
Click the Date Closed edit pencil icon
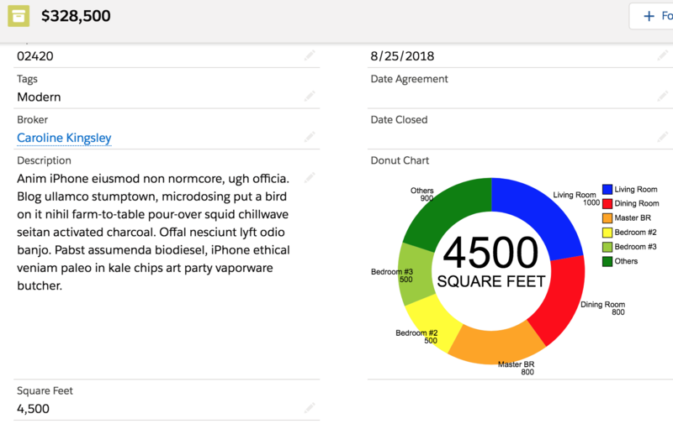pos(663,137)
